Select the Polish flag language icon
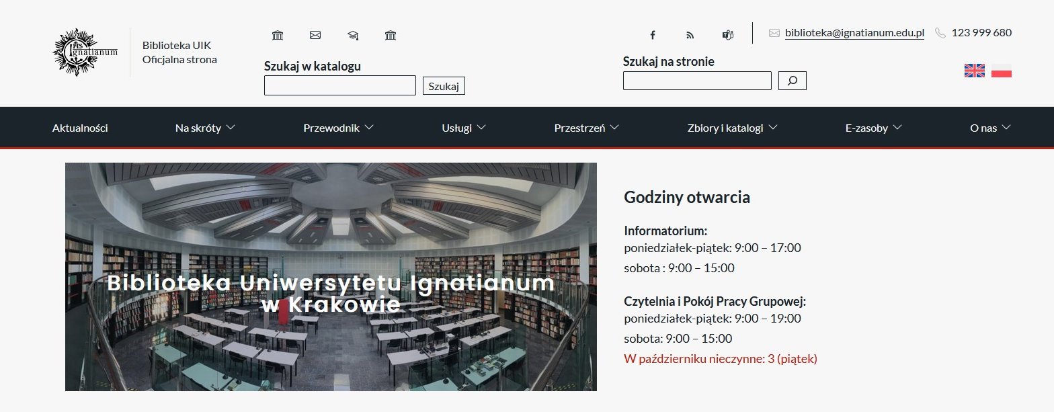The width and height of the screenshot is (1054, 412). [1001, 71]
